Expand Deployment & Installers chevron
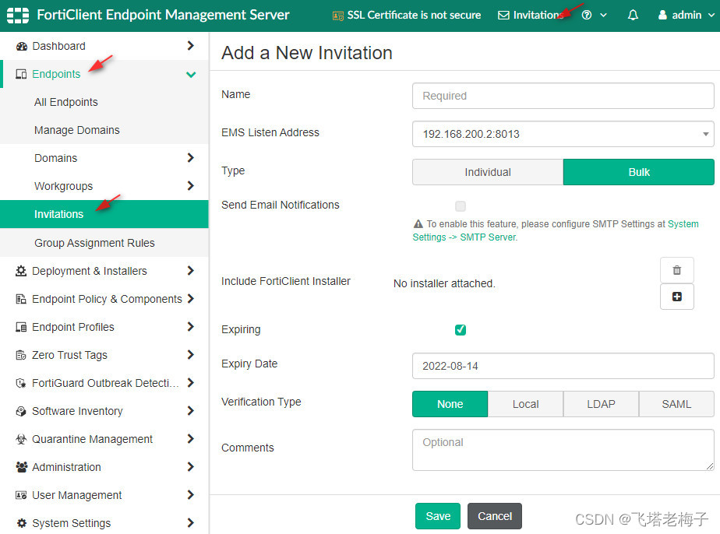Screen dimensions: 720x534 pyautogui.click(x=191, y=271)
